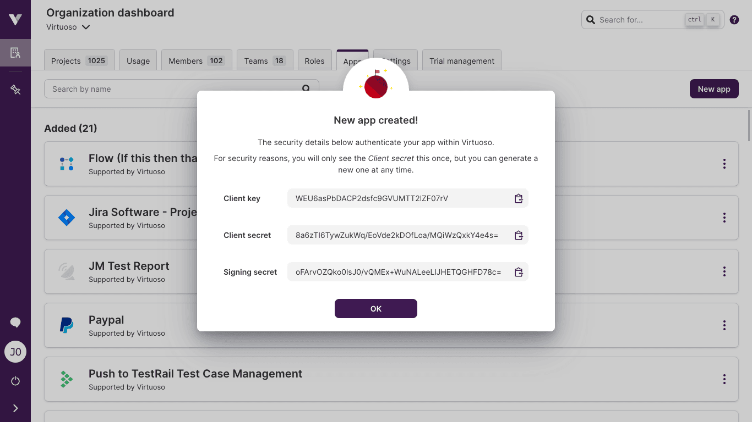Open the help question mark icon

[x=734, y=19]
